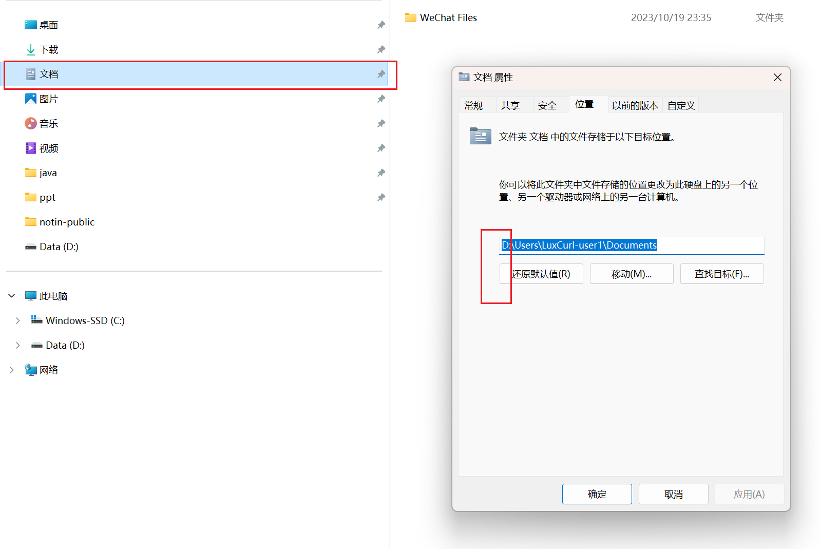Viewport: 820px width, 549px height.
Task: Click the pin icon beside java folder
Action: 381,173
